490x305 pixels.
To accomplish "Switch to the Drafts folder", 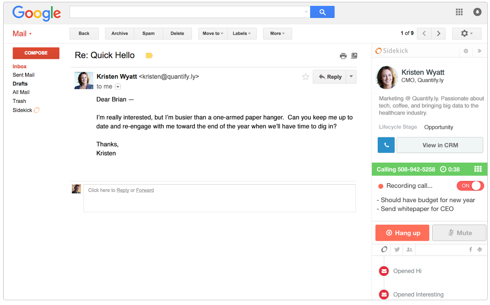I will coord(20,84).
